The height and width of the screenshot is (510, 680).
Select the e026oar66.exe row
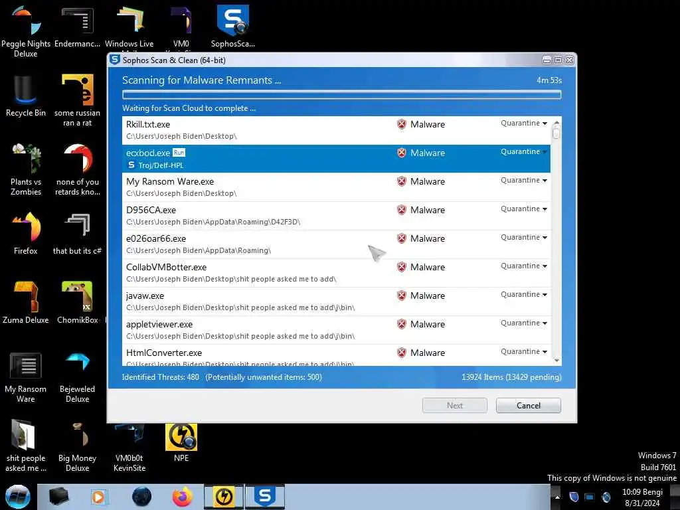[x=336, y=244]
